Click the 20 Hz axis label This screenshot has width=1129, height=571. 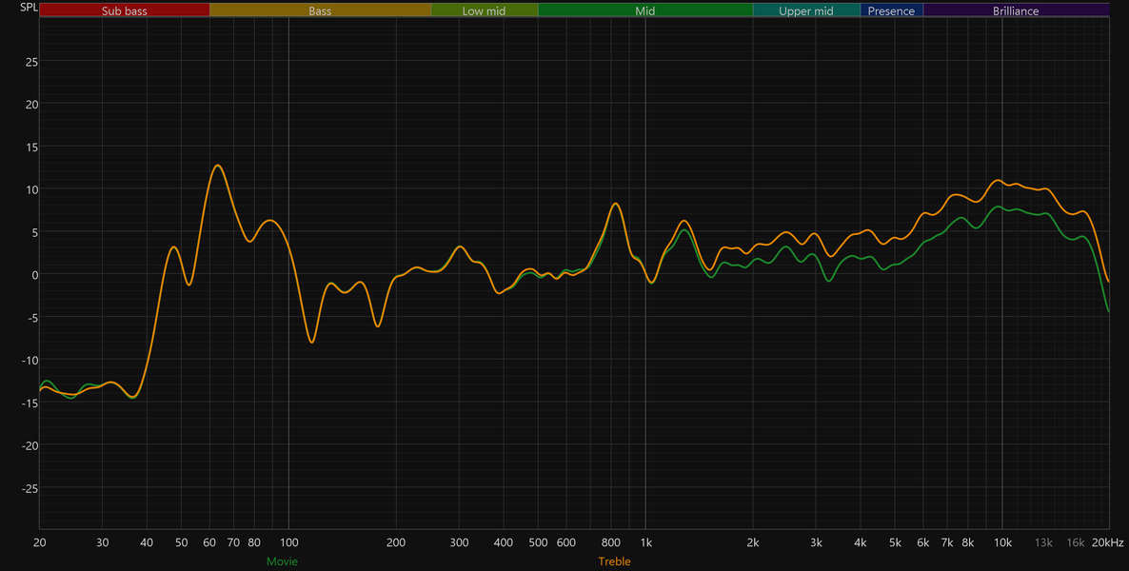(40, 542)
